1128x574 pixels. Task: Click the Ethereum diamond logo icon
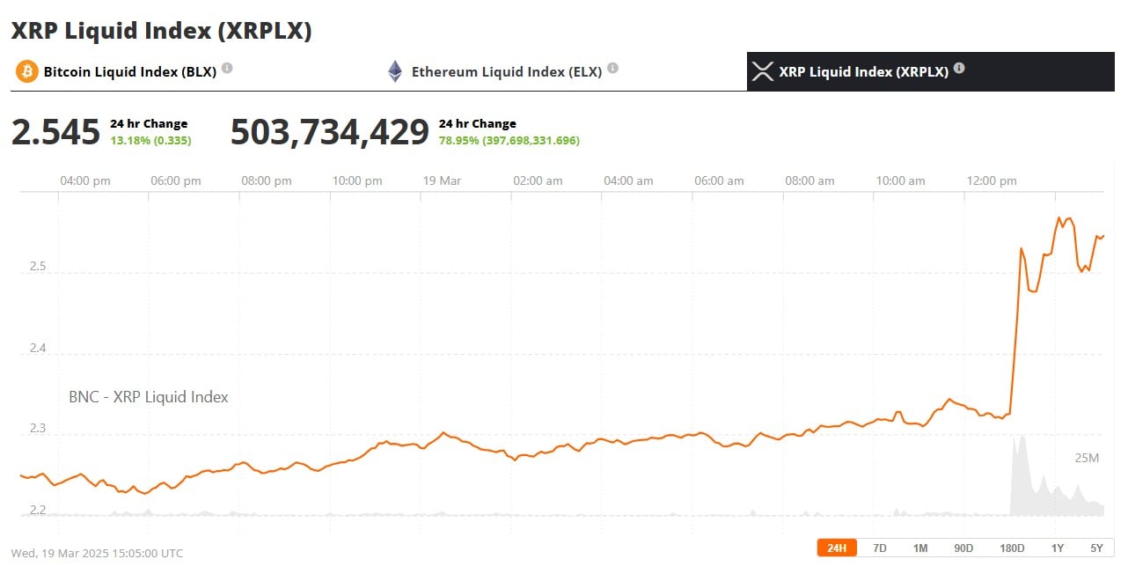coord(396,71)
